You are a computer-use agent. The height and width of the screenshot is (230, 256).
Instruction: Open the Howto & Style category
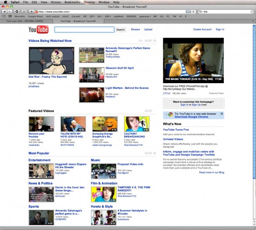(102, 206)
